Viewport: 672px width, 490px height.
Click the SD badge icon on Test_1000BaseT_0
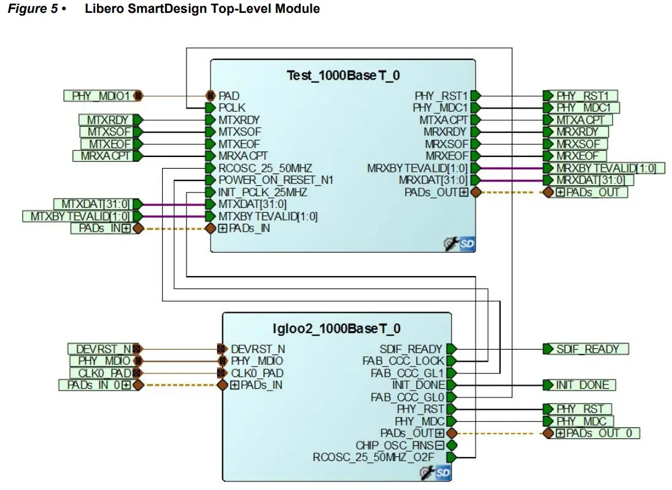point(466,244)
